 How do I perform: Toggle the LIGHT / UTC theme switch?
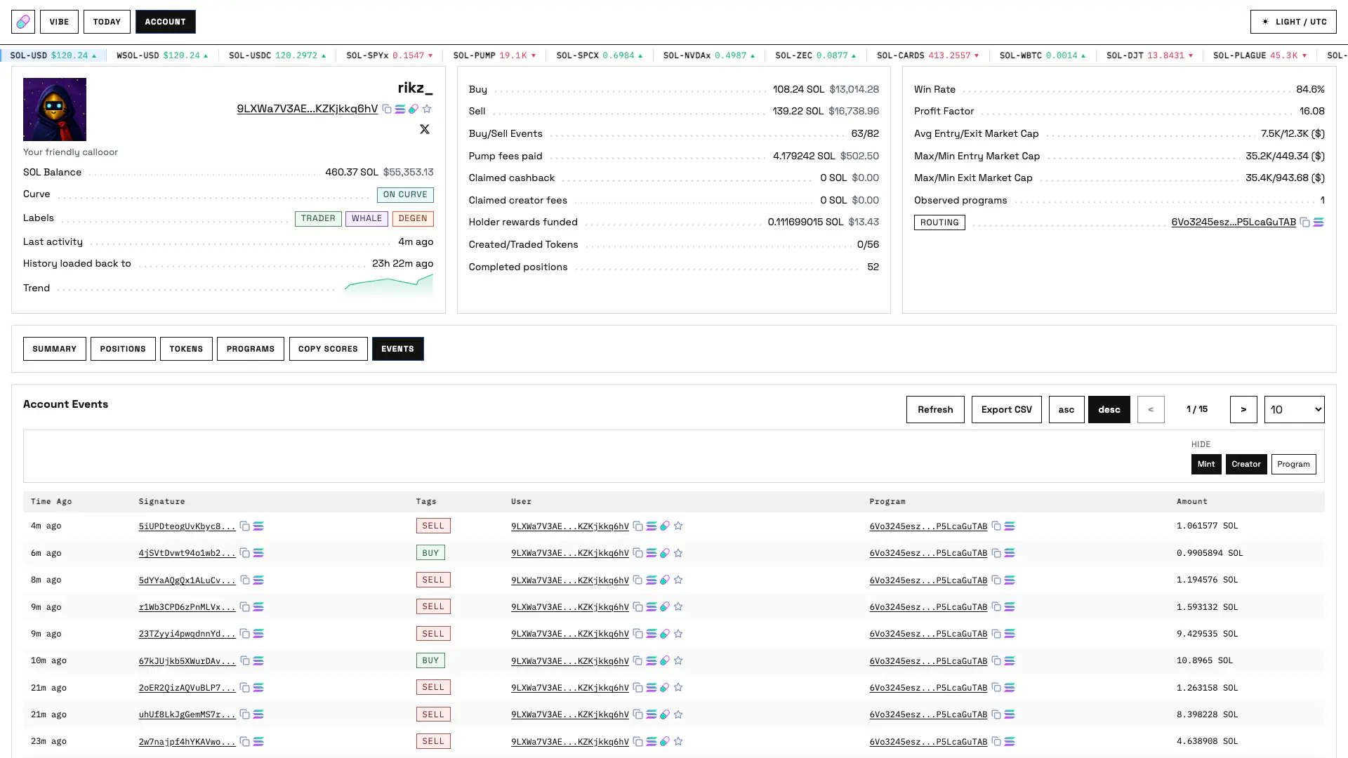(1293, 22)
